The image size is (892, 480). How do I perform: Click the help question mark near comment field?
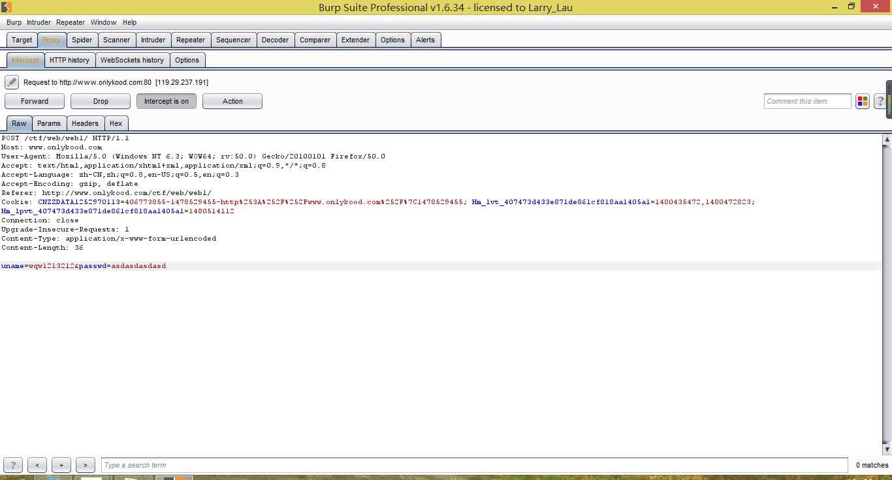880,101
